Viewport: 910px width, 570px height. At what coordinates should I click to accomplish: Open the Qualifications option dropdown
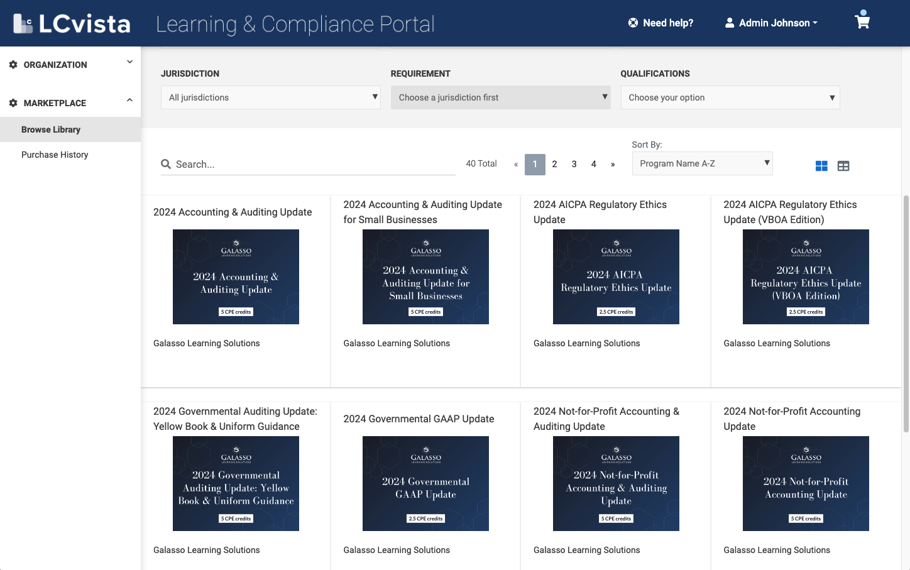(x=730, y=97)
